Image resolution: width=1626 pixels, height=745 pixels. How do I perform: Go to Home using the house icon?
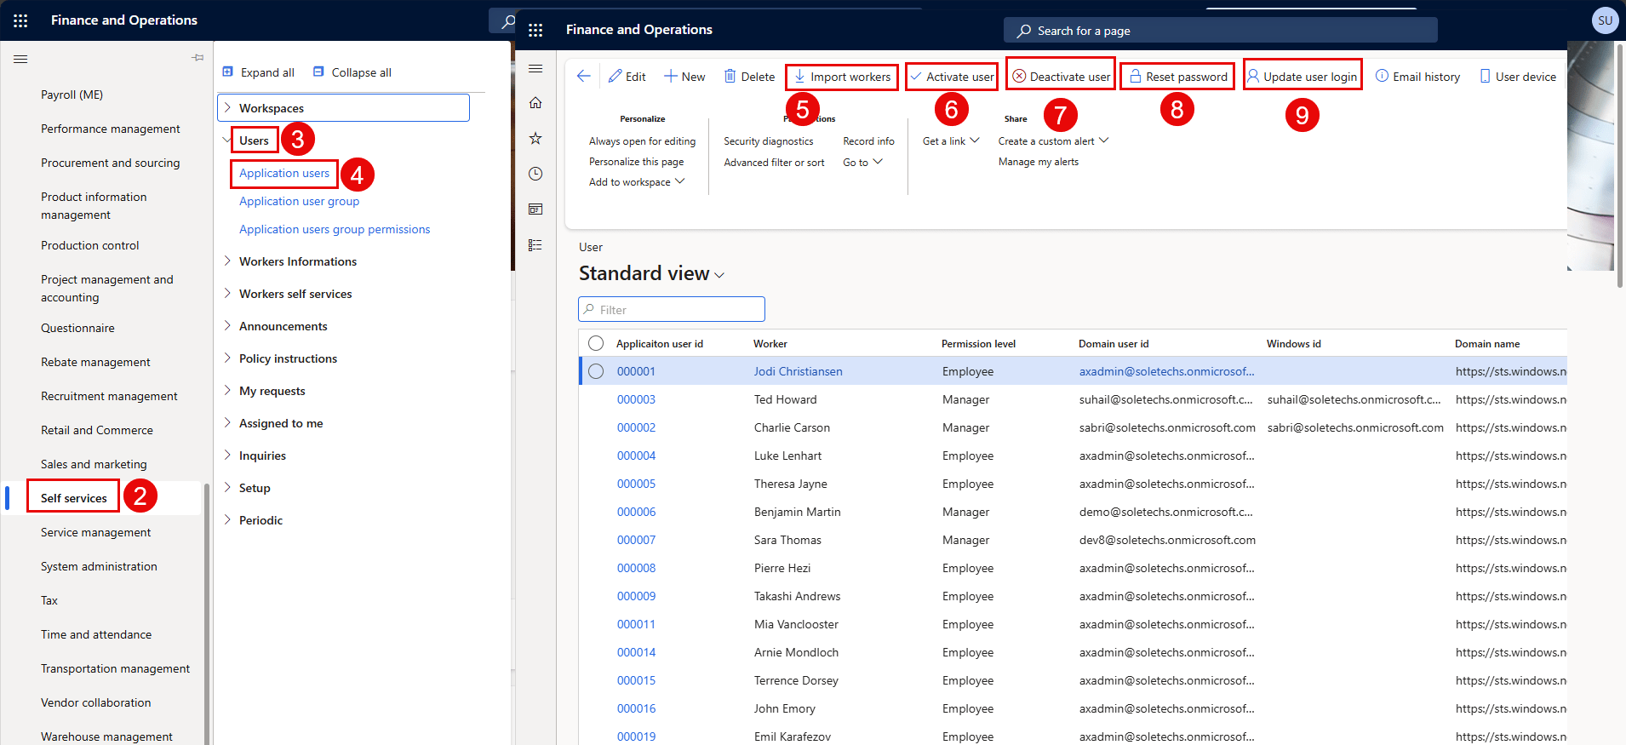(x=535, y=103)
